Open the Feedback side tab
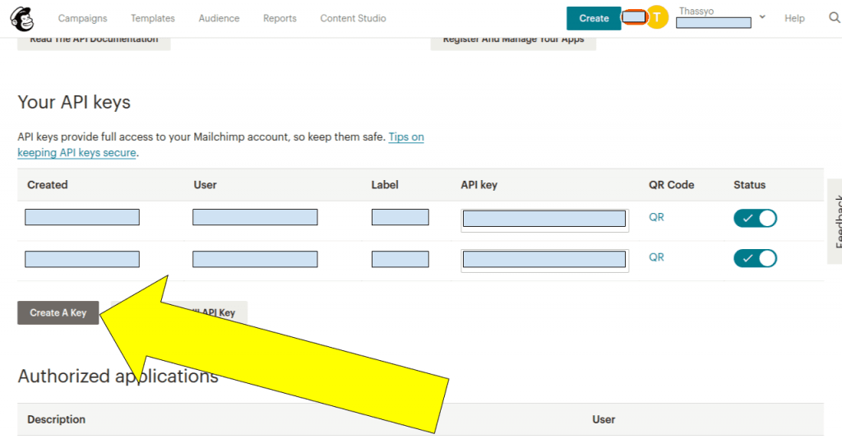Screen dimensions: 842x439 click(x=834, y=221)
